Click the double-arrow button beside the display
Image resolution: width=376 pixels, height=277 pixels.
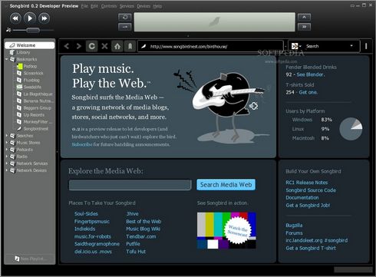[x=305, y=27]
